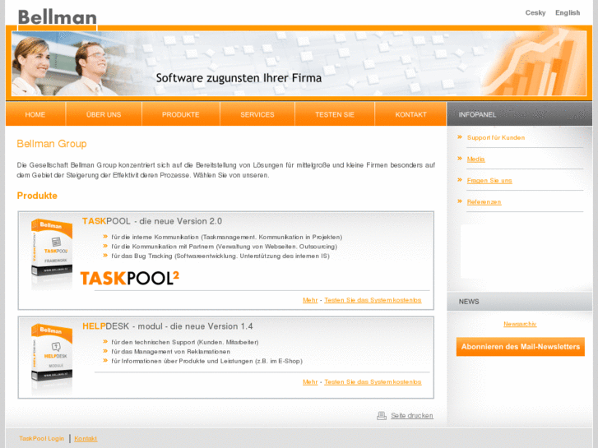Open the Newsarchiv link

(x=520, y=324)
